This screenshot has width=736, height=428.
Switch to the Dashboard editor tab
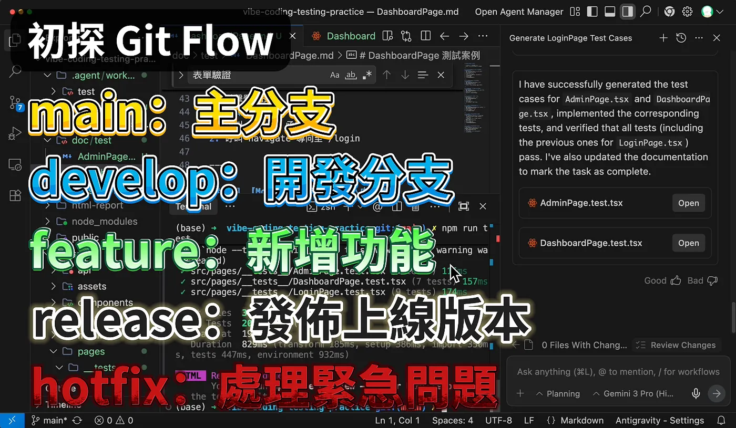[344, 36]
